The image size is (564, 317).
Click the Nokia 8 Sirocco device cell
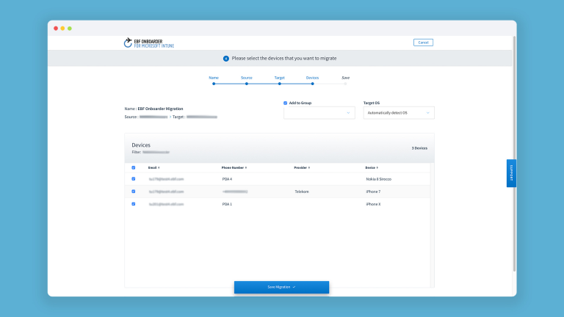378,179
